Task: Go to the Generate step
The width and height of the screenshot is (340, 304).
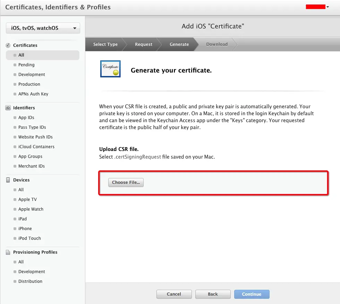Action: [179, 44]
